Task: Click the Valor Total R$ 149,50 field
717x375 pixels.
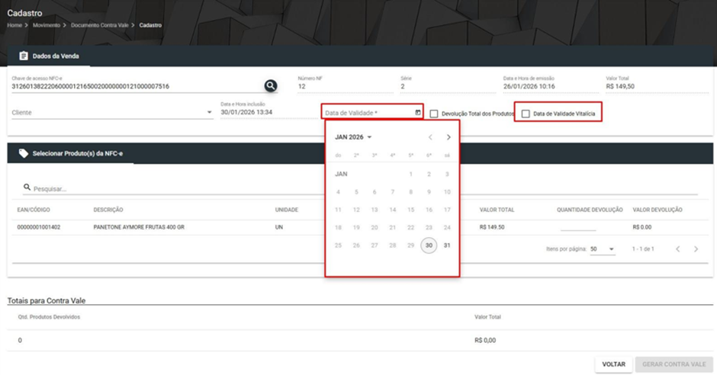Action: [x=657, y=86]
